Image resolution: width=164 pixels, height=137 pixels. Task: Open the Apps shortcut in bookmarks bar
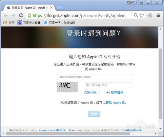click(9, 23)
